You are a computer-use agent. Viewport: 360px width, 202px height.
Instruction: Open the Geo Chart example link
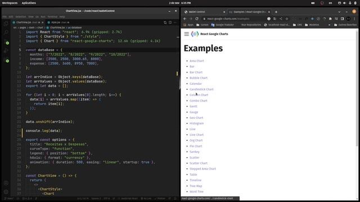point(196,118)
